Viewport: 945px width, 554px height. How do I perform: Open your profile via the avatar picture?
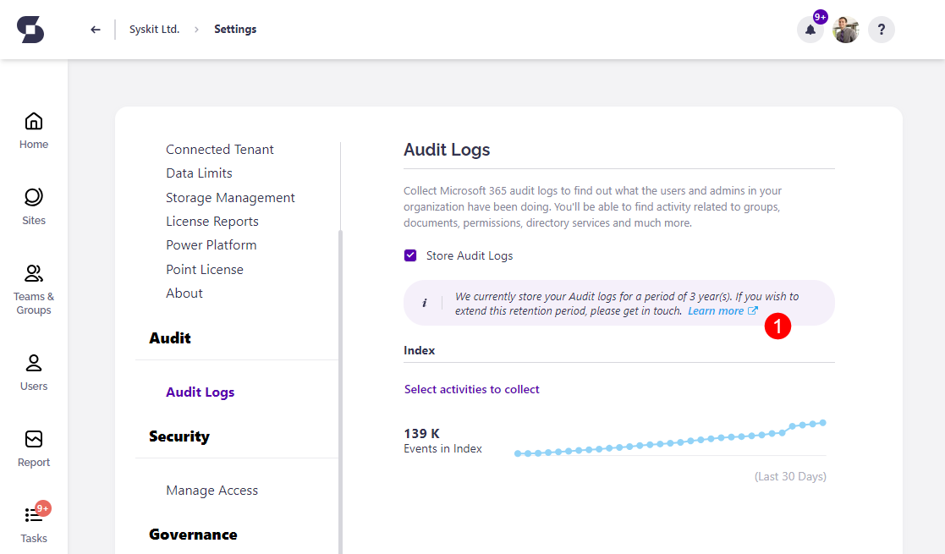click(845, 29)
